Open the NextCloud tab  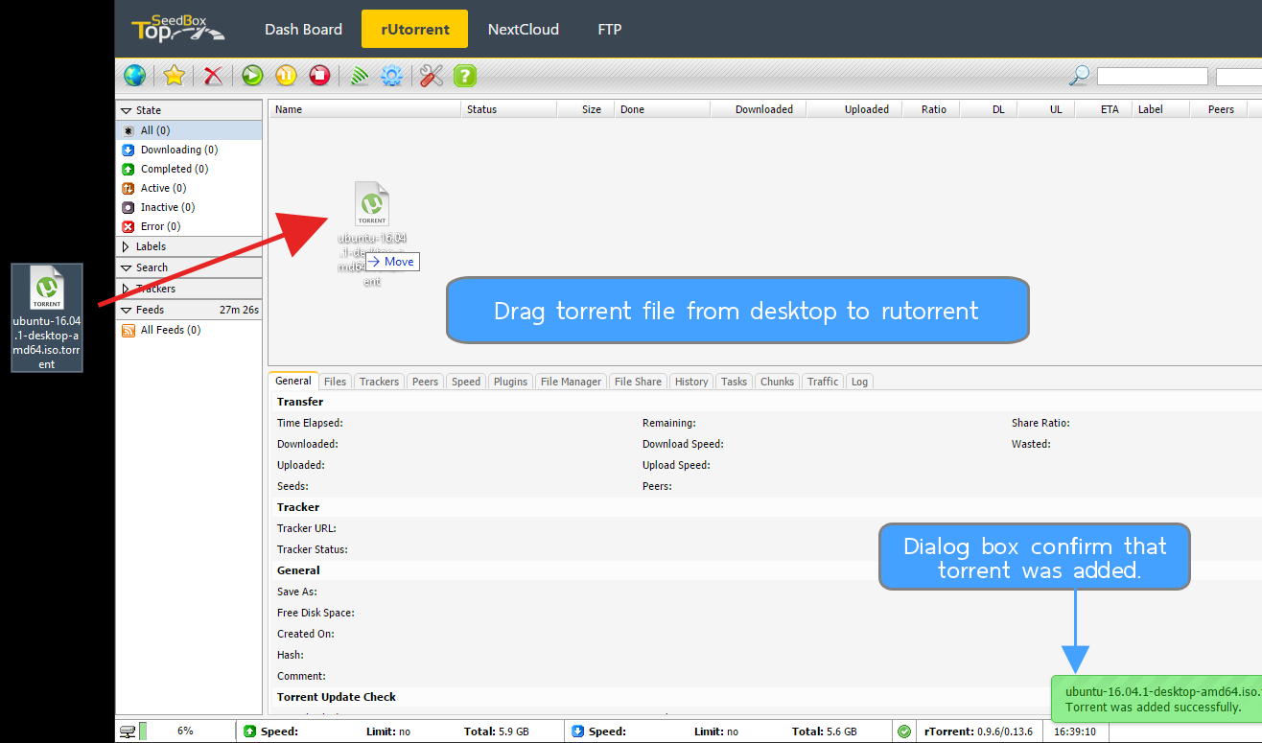pyautogui.click(x=523, y=29)
